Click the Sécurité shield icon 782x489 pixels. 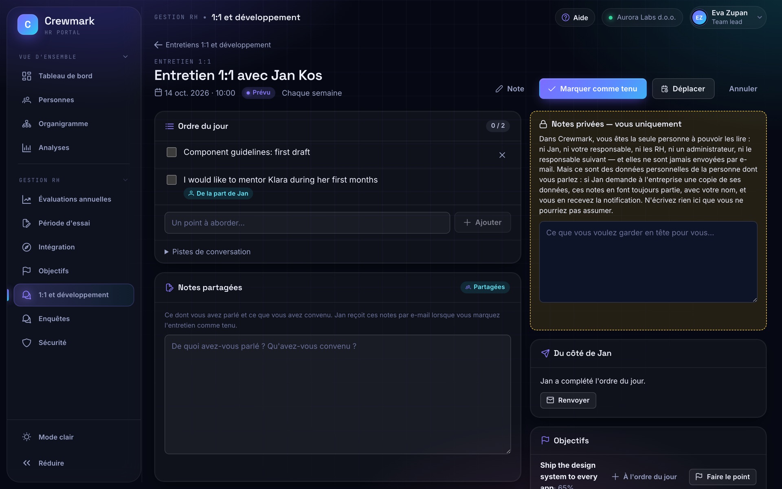tap(26, 343)
